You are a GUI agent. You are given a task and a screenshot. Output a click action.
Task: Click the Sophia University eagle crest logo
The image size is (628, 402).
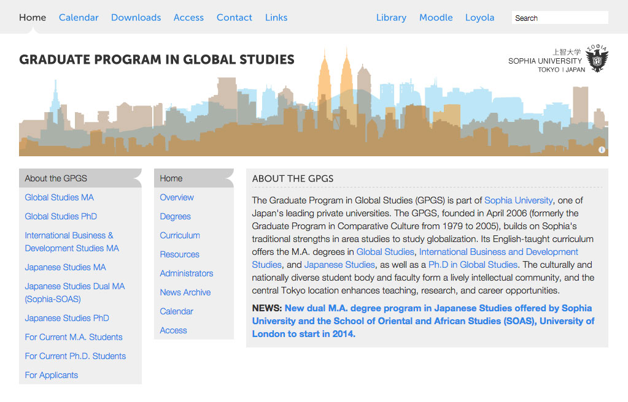[x=597, y=58]
